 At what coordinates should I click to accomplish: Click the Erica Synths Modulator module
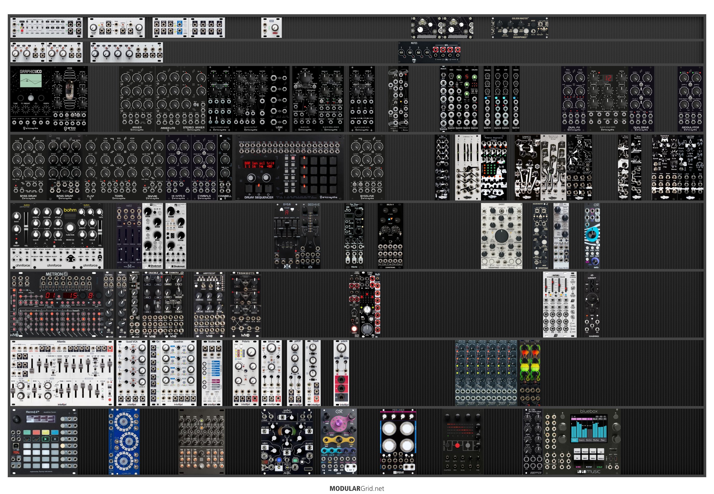click(690, 99)
